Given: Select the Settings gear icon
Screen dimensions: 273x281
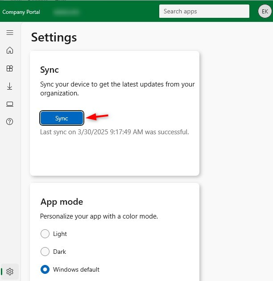Looking at the screenshot, I should [x=10, y=271].
